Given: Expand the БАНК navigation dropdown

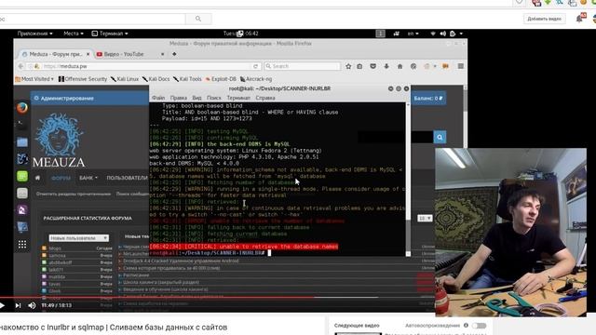Looking at the screenshot, I should [88, 178].
